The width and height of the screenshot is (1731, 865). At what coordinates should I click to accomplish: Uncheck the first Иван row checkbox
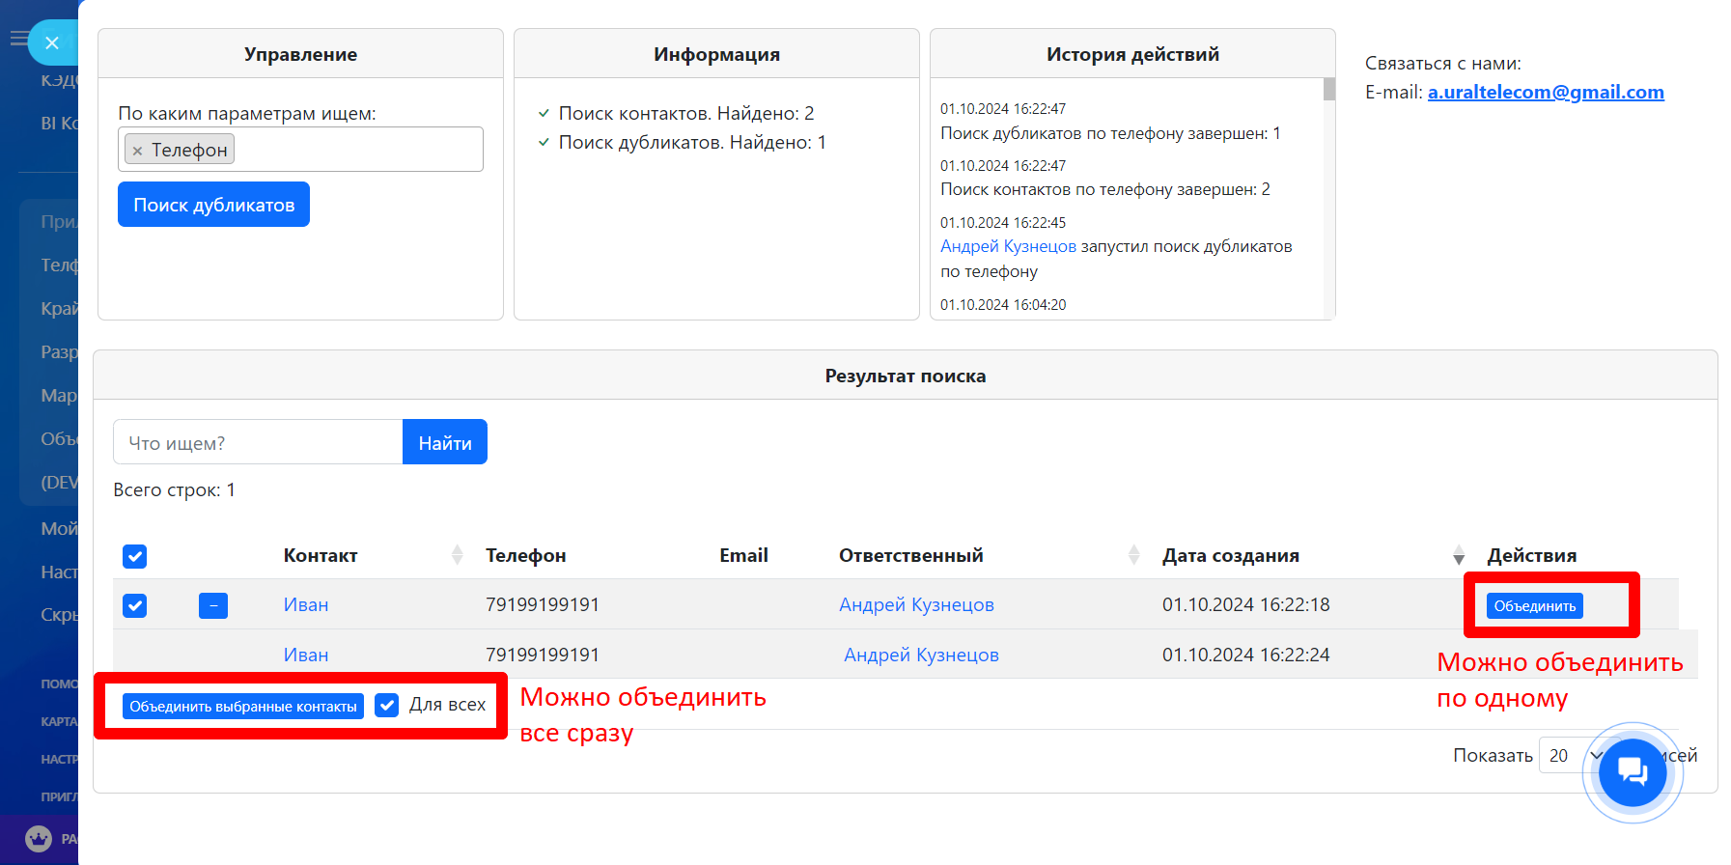[x=135, y=605]
